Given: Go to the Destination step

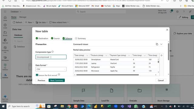Looking at the screenshot, I should tap(42, 38).
